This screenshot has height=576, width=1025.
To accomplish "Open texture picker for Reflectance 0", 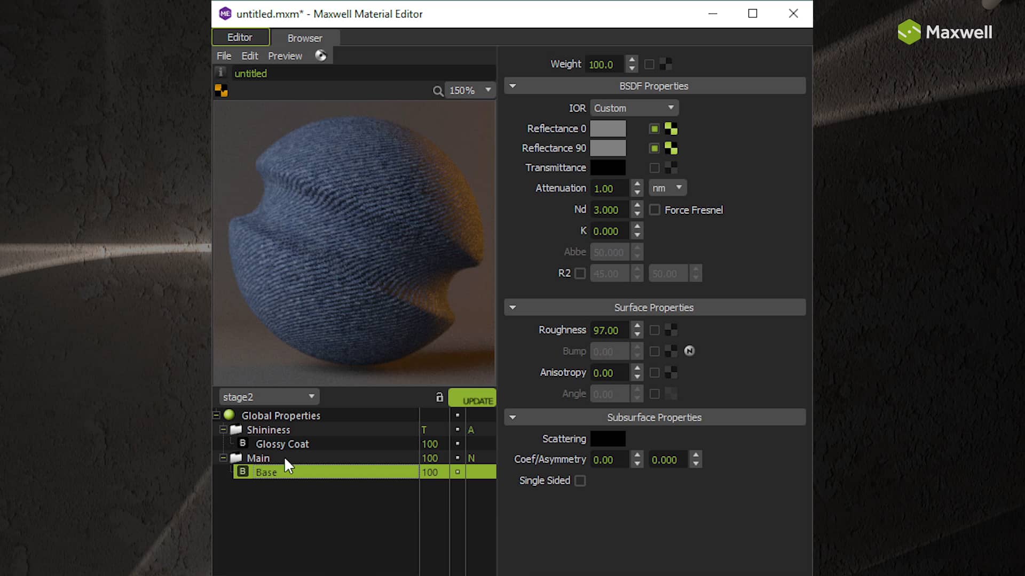I will click(671, 129).
